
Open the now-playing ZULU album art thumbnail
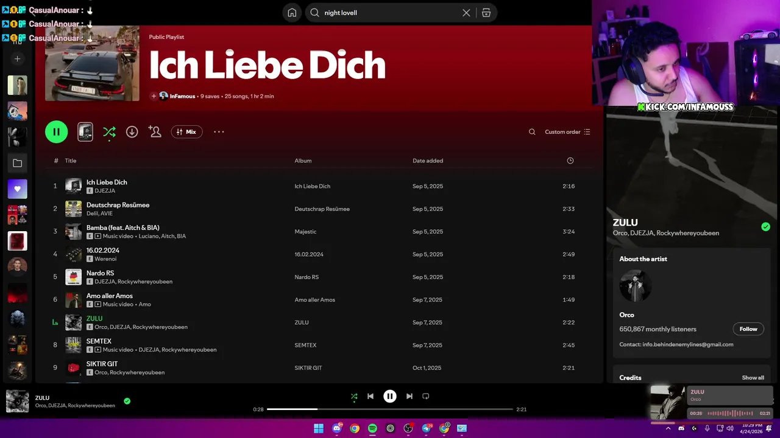17,401
